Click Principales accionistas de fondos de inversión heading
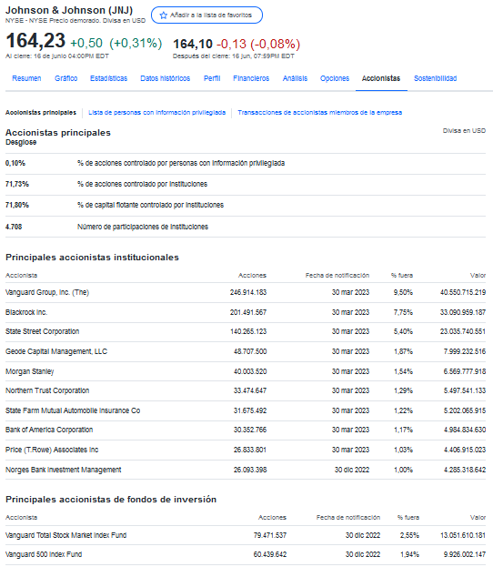This screenshot has width=493, height=567. 111,500
